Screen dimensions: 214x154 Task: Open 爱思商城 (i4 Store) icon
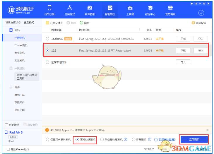[170, 10]
